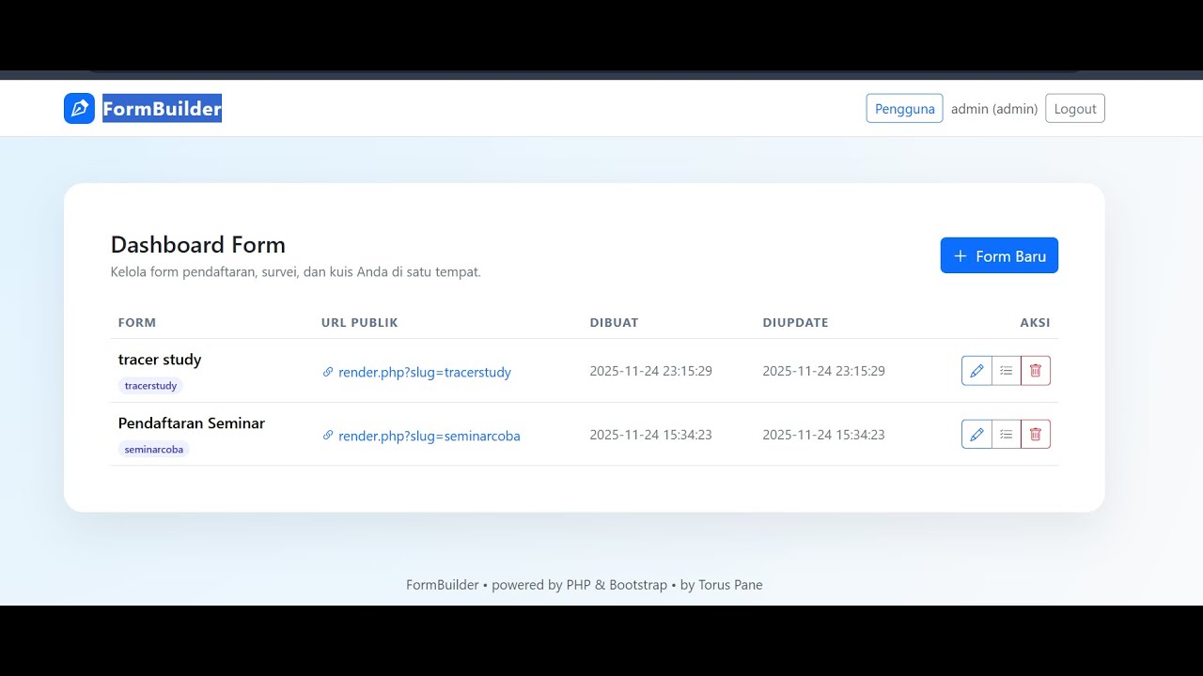Screen dimensions: 1203x676
Task: Click the FormBuilder pen logo icon
Action: 79,108
